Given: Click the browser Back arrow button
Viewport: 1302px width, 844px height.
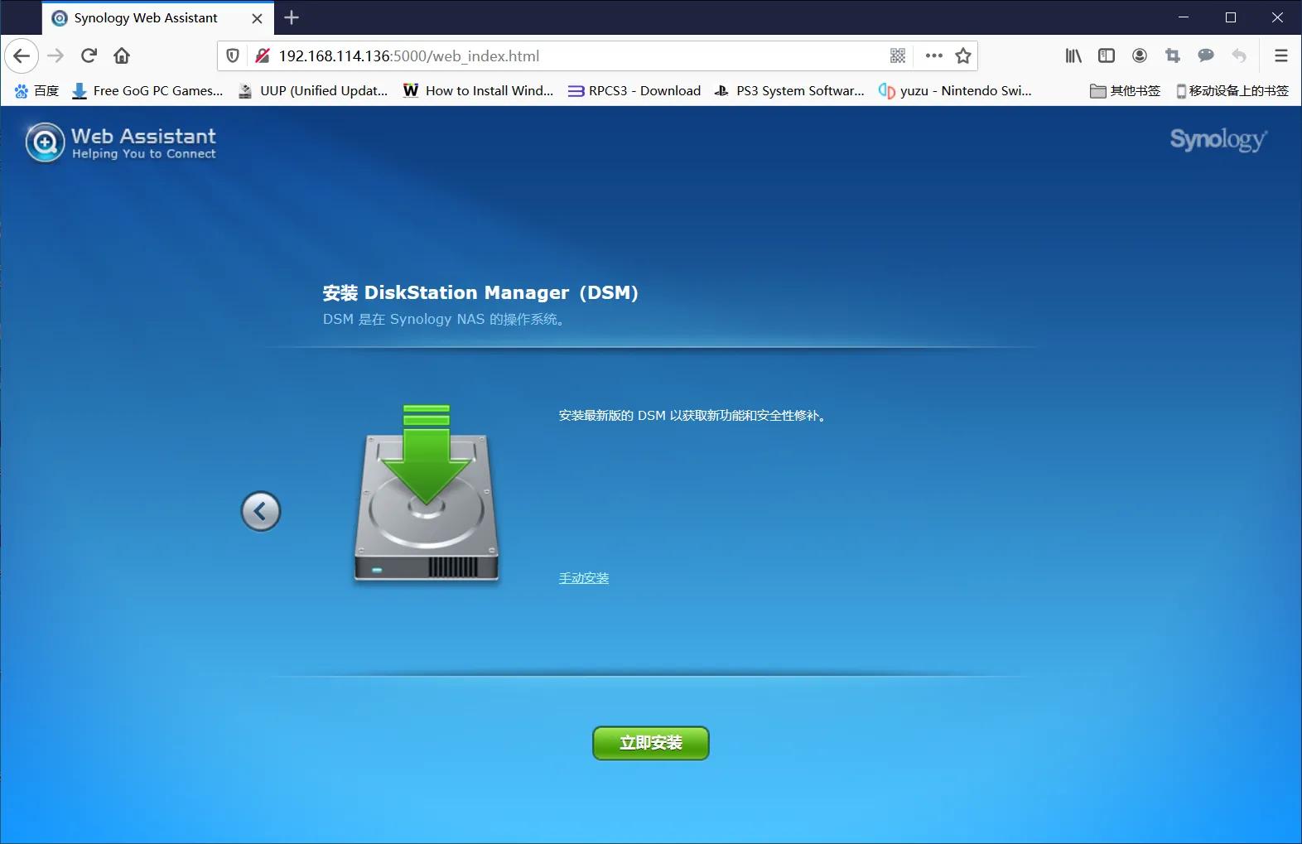Looking at the screenshot, I should (x=22, y=55).
